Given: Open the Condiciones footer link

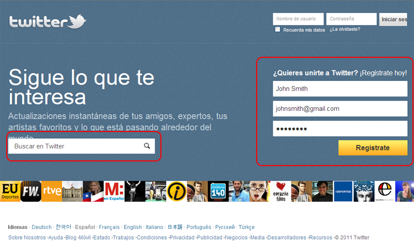Looking at the screenshot, I should [152, 237].
